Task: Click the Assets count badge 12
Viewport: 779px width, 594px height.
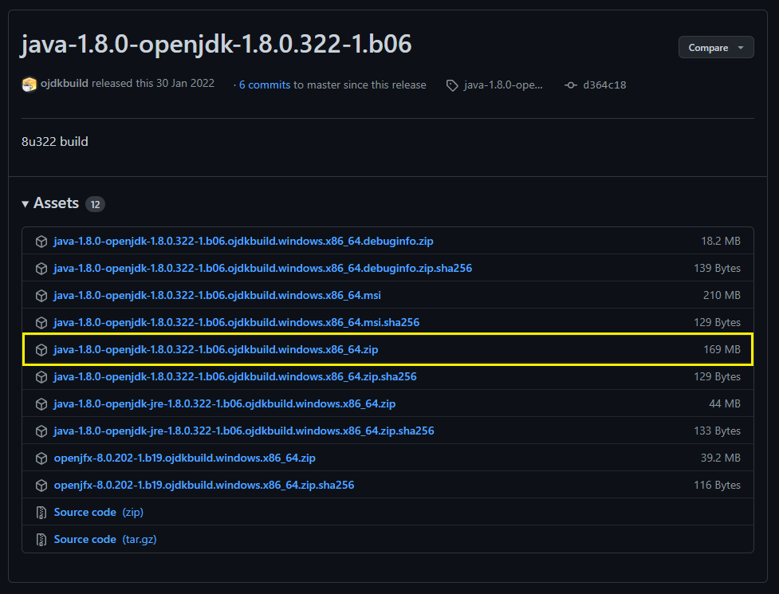Action: (x=95, y=204)
